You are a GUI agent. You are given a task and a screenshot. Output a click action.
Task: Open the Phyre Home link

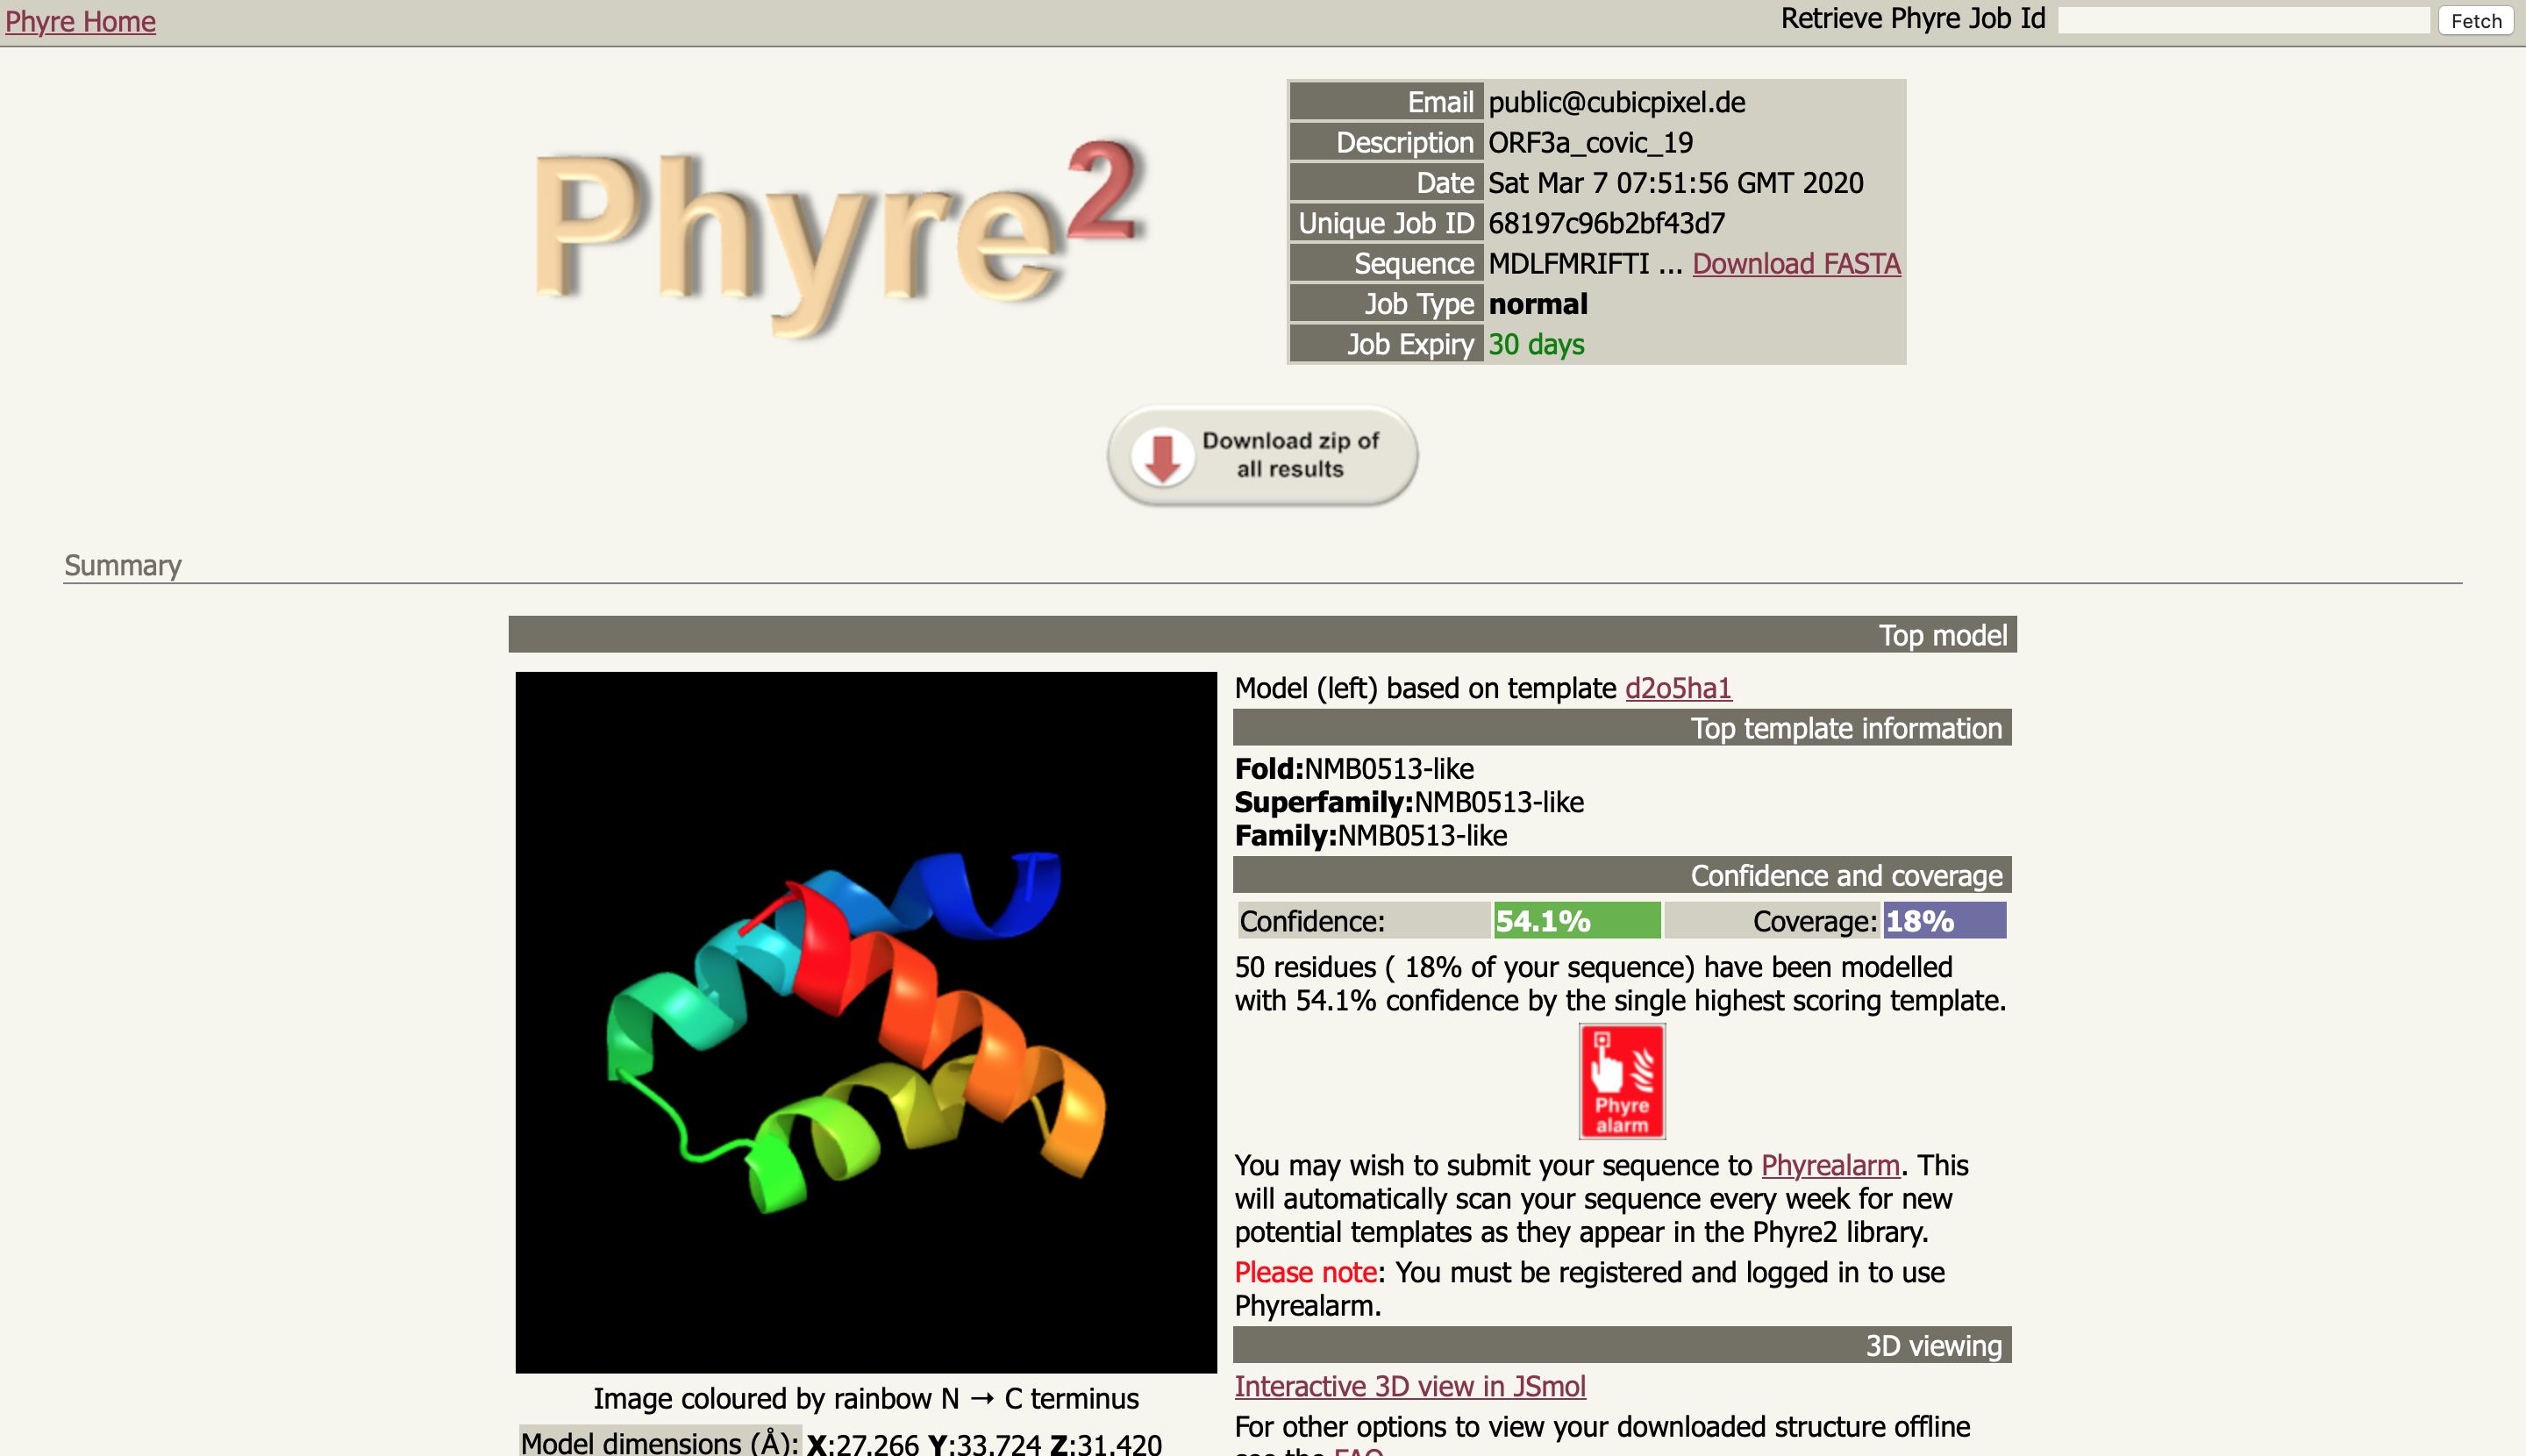coord(80,21)
